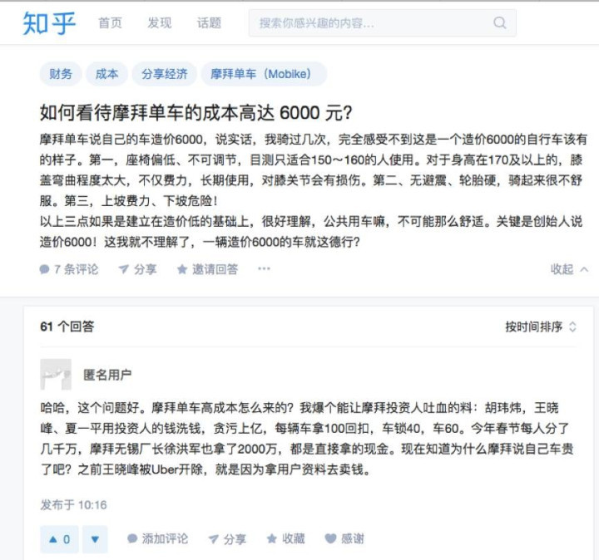Collapse question details with 收起
599x560 pixels.
point(569,269)
